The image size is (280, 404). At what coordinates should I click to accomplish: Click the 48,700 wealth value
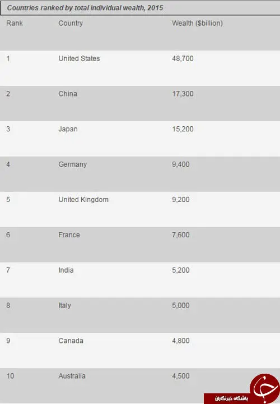183,58
